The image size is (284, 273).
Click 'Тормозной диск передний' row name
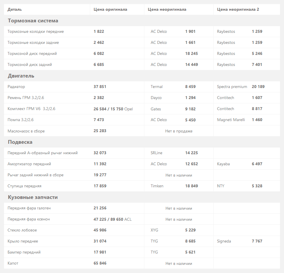click(32, 54)
